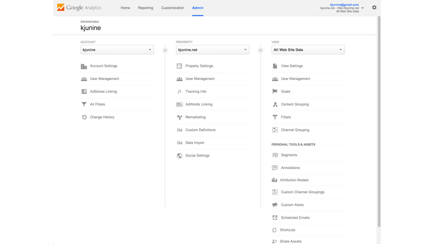
Task: Open the Goals link
Action: 286,91
